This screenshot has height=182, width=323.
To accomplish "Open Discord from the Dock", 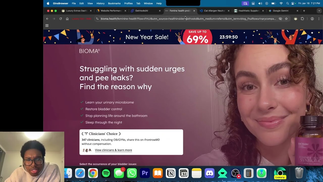I will click(209, 173).
